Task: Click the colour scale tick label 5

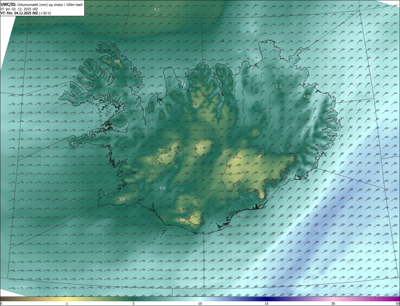Action: point(133,303)
